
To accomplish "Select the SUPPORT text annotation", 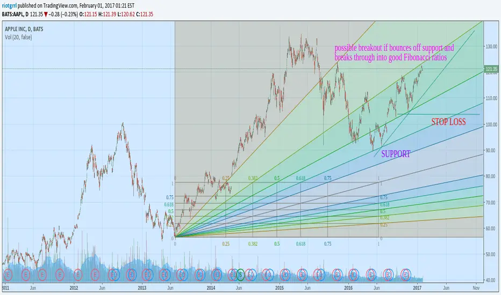I will (x=396, y=154).
